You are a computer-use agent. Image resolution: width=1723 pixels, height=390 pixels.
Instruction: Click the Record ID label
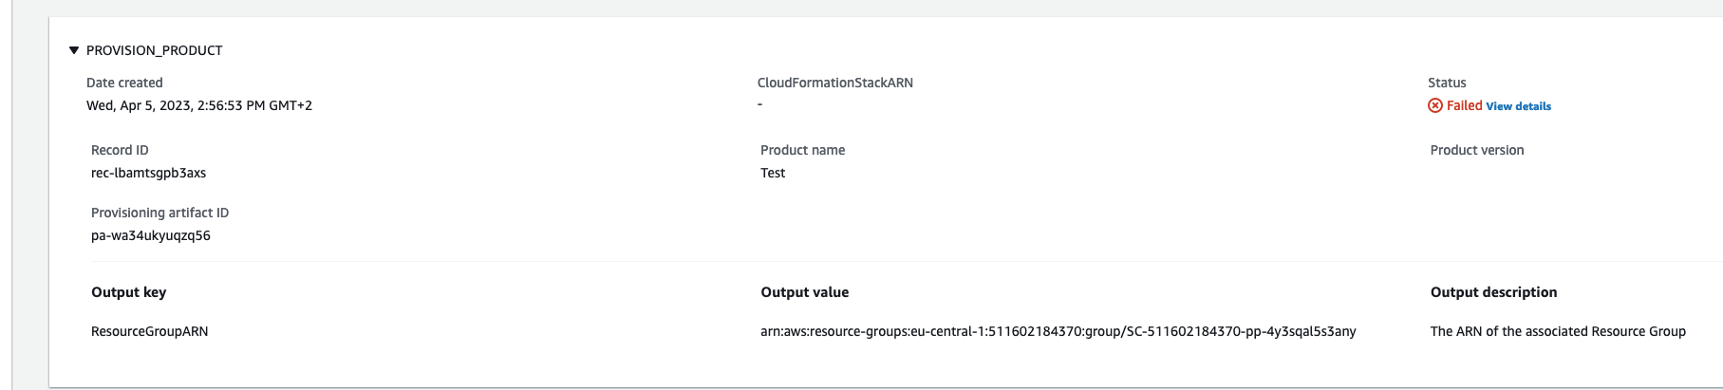[x=120, y=150]
